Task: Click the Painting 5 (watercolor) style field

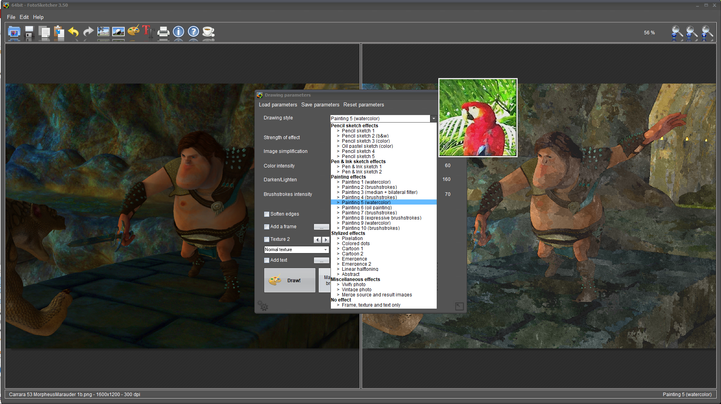Action: [x=380, y=119]
